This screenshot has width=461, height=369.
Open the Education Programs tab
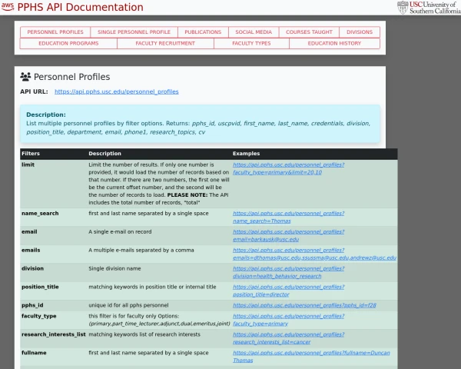coord(68,44)
